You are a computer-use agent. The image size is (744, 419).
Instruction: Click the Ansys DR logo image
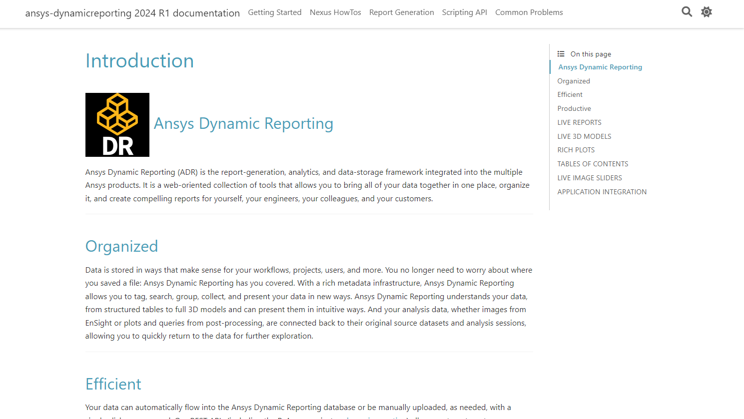117,125
